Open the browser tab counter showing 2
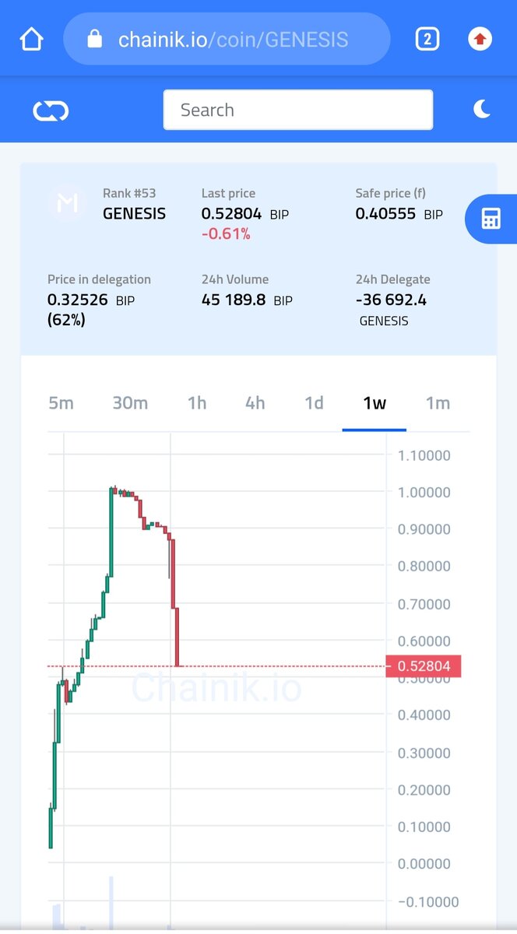This screenshot has width=517, height=934. [x=427, y=38]
